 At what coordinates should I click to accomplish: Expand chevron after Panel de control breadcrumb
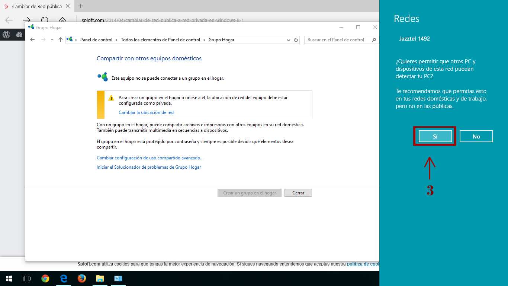coord(116,40)
